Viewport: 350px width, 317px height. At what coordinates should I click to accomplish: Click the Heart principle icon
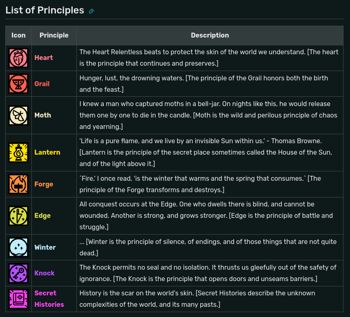[18, 58]
